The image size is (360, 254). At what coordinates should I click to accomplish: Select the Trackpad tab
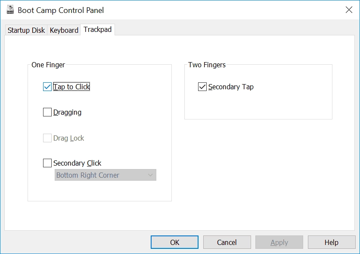(x=98, y=29)
